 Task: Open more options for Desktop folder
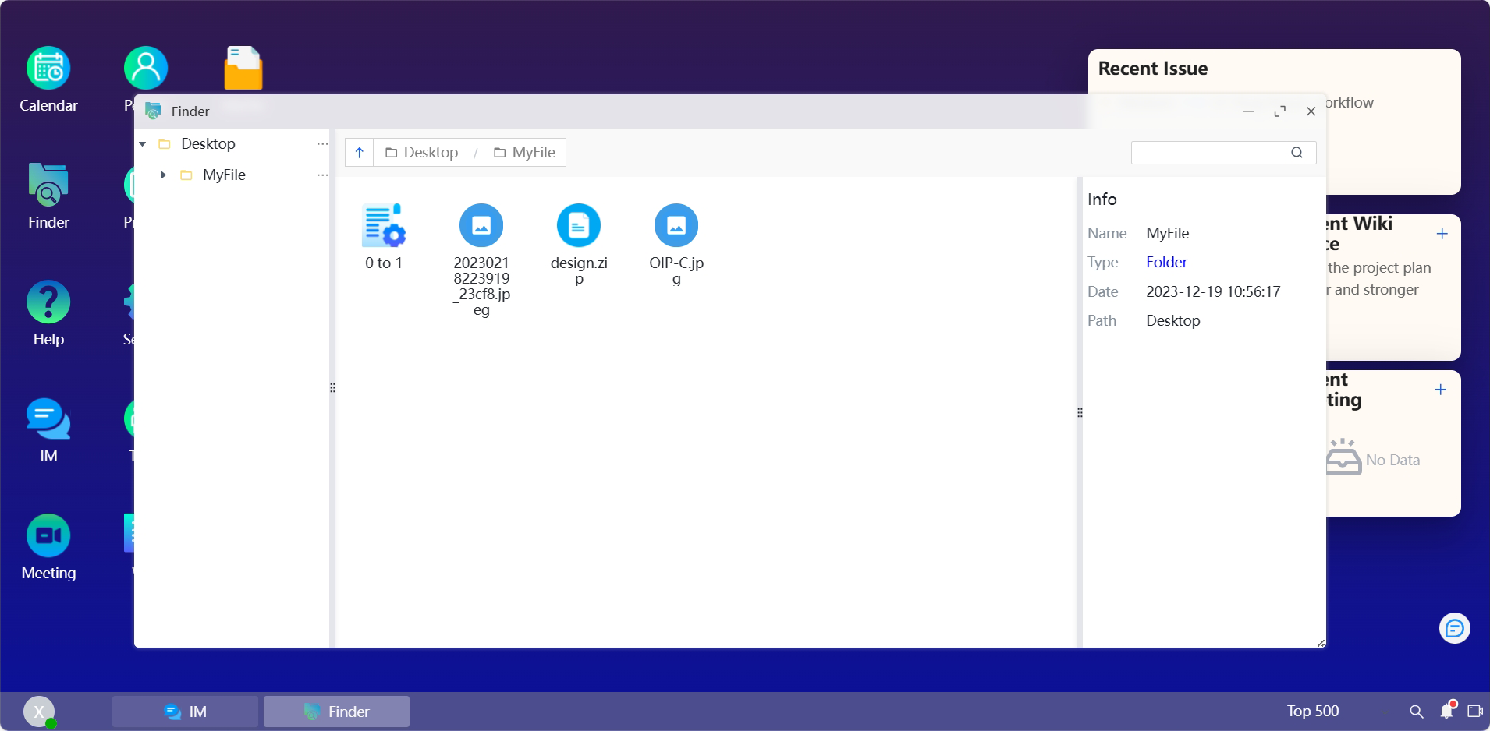tap(322, 144)
